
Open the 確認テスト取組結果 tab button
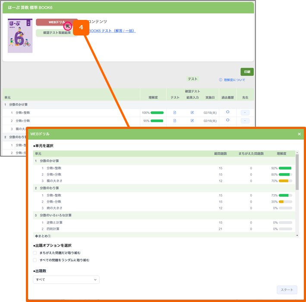57,32
